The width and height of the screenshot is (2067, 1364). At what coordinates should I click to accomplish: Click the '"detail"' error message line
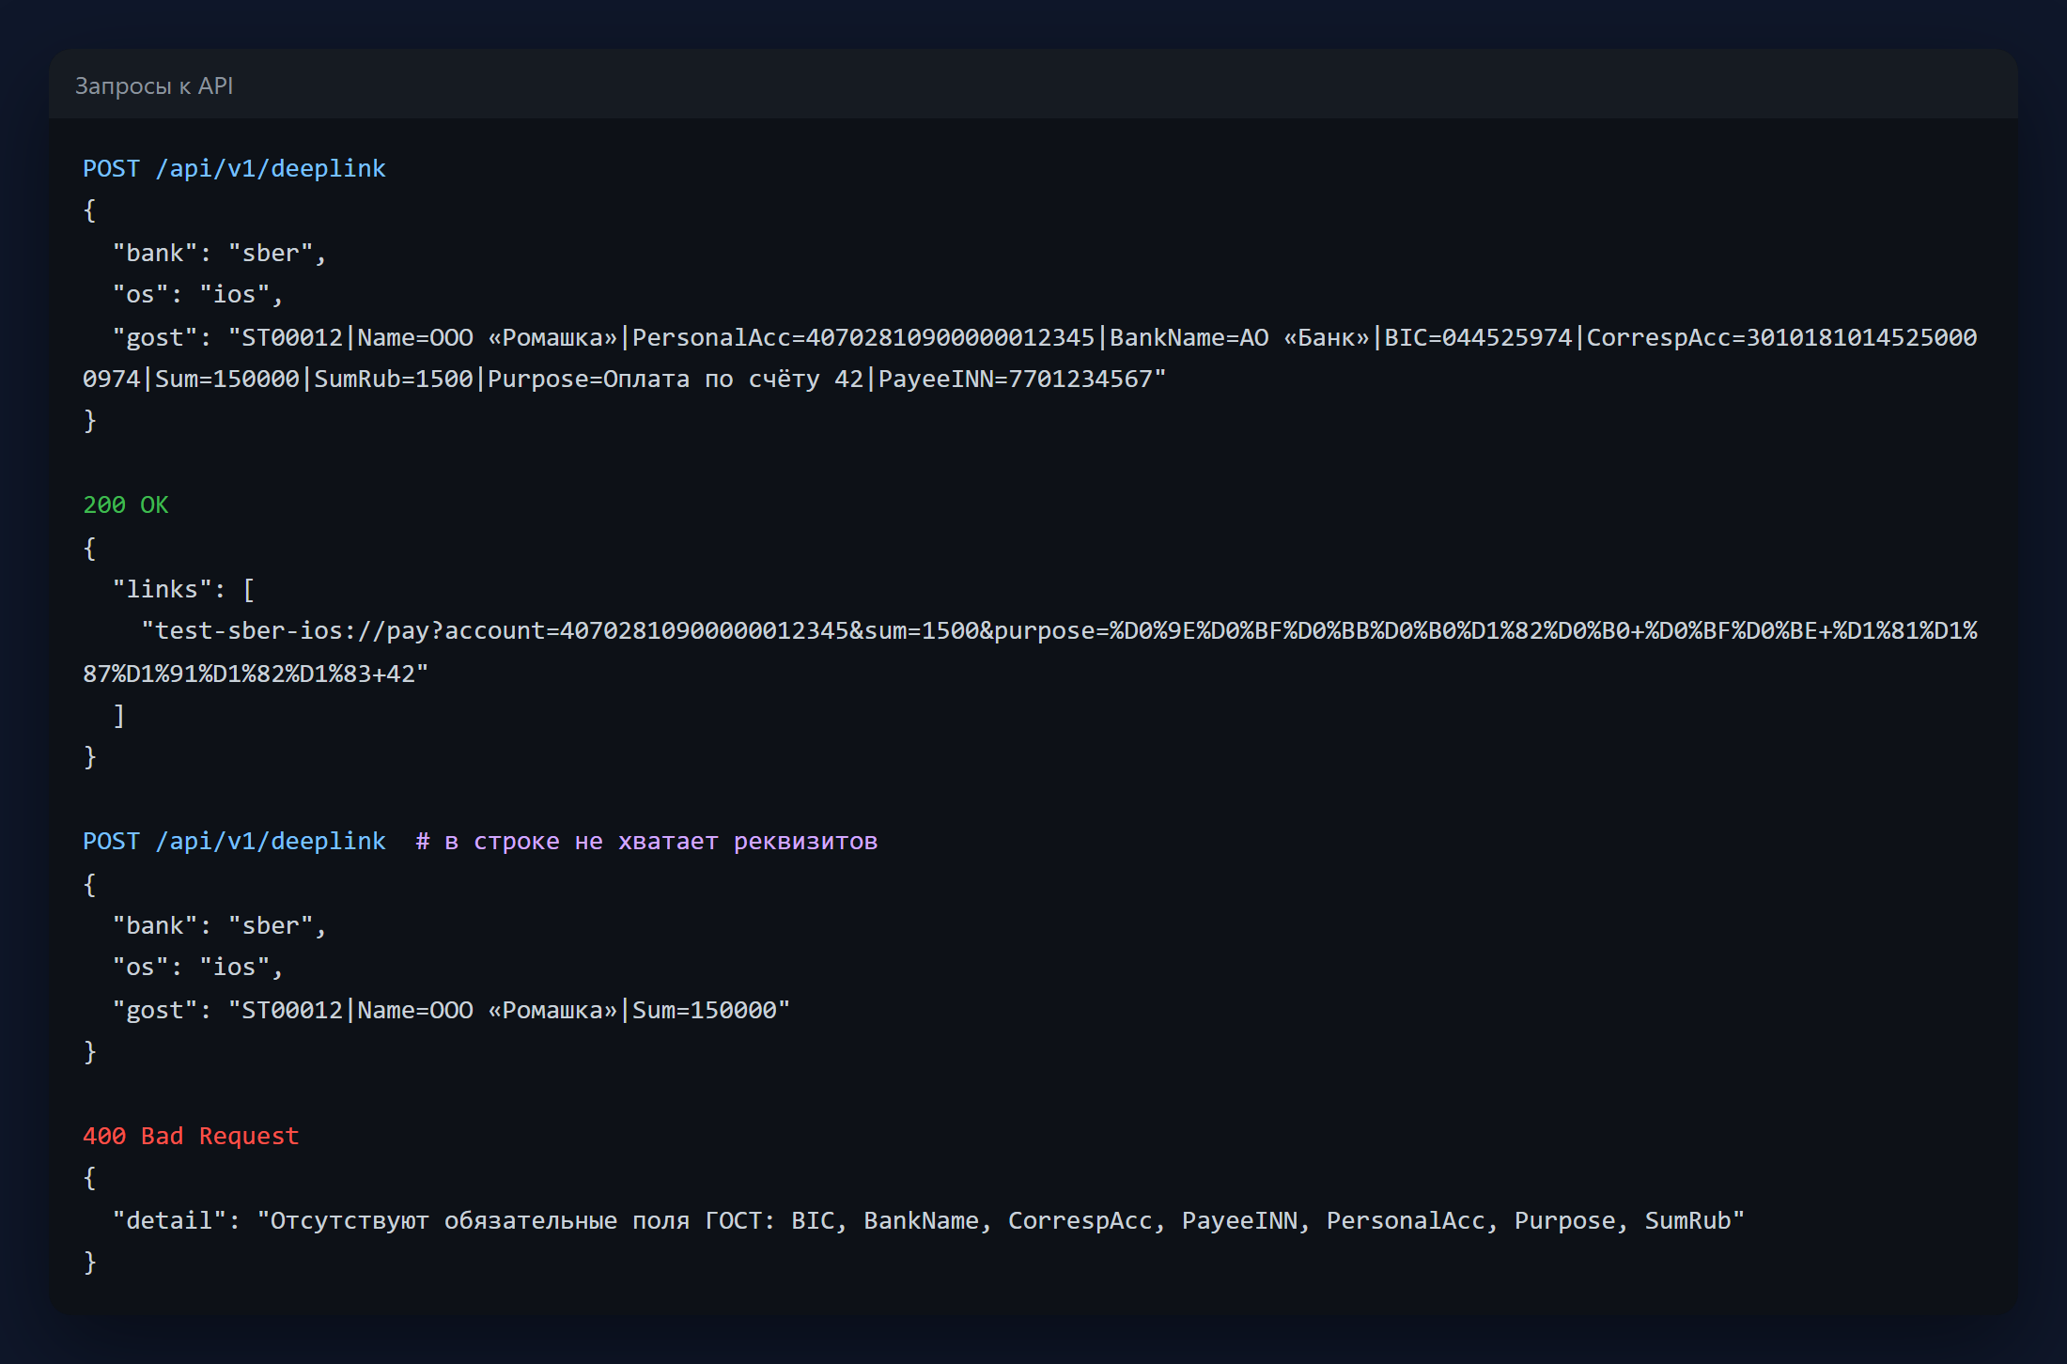point(928,1220)
